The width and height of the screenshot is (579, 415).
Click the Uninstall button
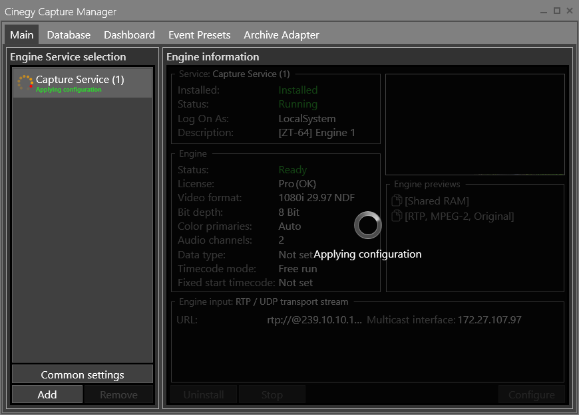(x=204, y=394)
